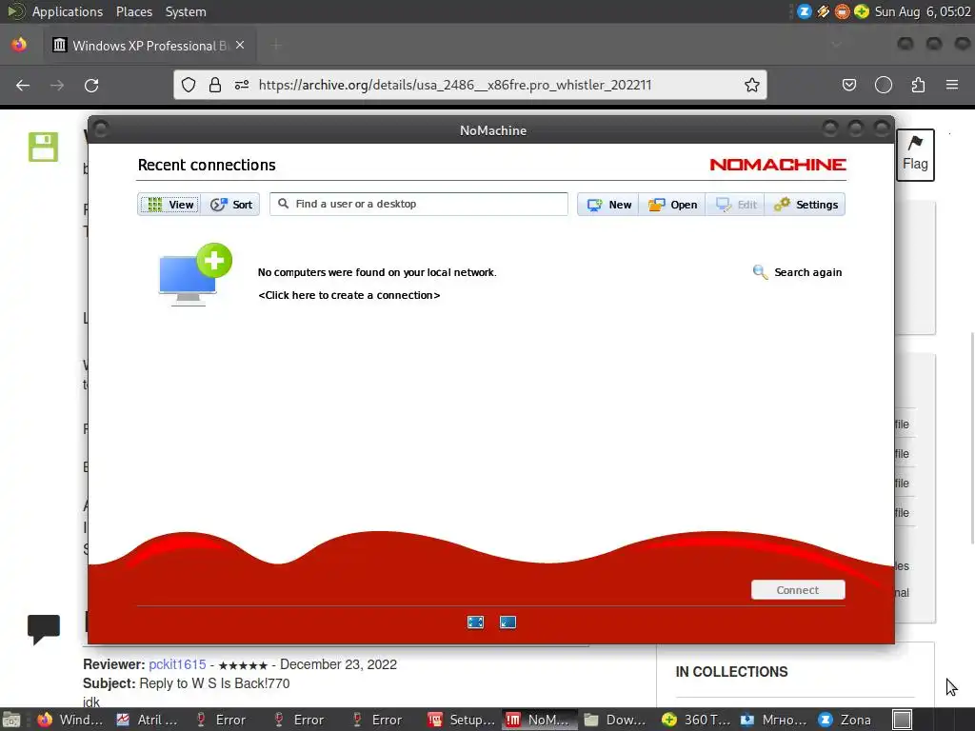
Task: Click the Zona tray icon
Action: pos(804,11)
